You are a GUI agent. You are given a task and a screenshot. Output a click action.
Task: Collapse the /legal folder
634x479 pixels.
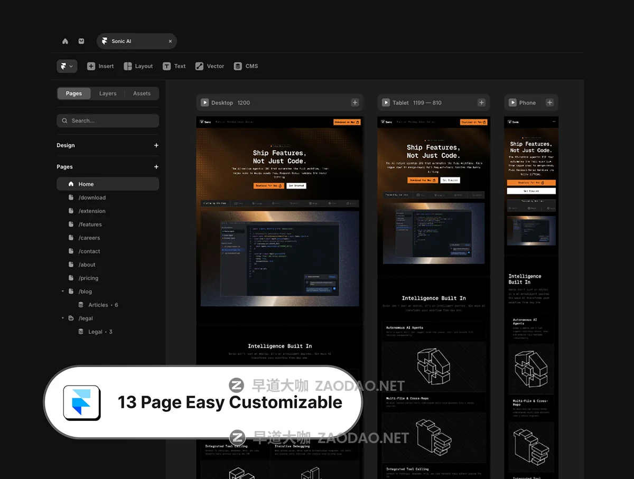click(x=63, y=318)
